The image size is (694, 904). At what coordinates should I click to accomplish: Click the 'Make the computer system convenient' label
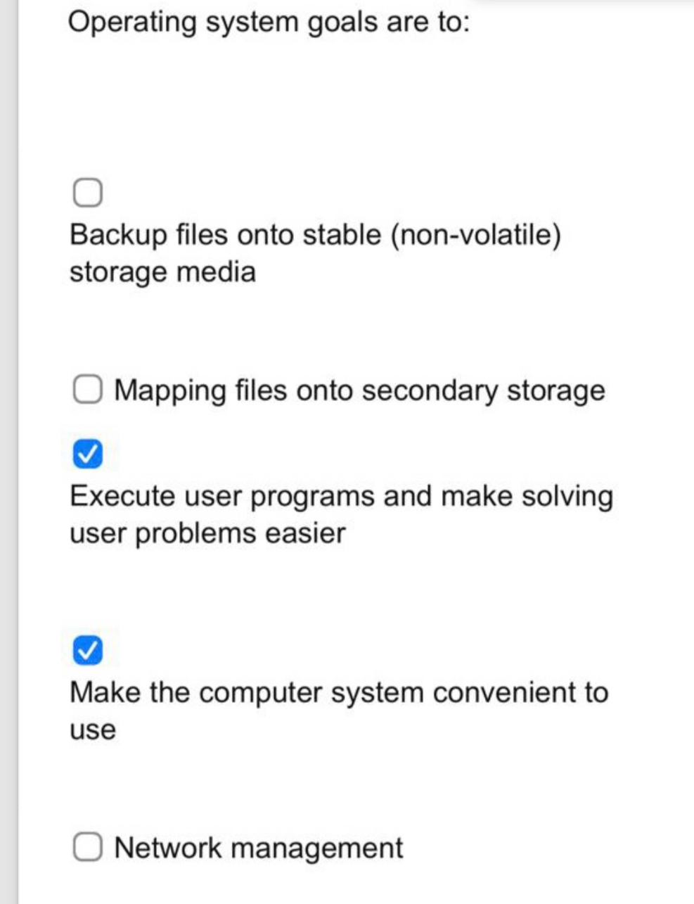click(338, 692)
